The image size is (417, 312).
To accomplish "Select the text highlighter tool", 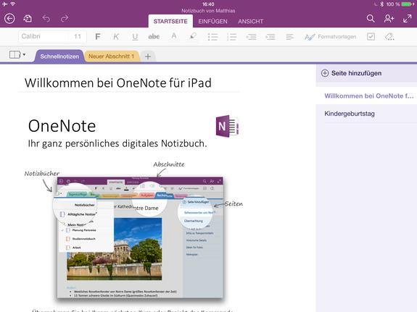I will point(193,36).
